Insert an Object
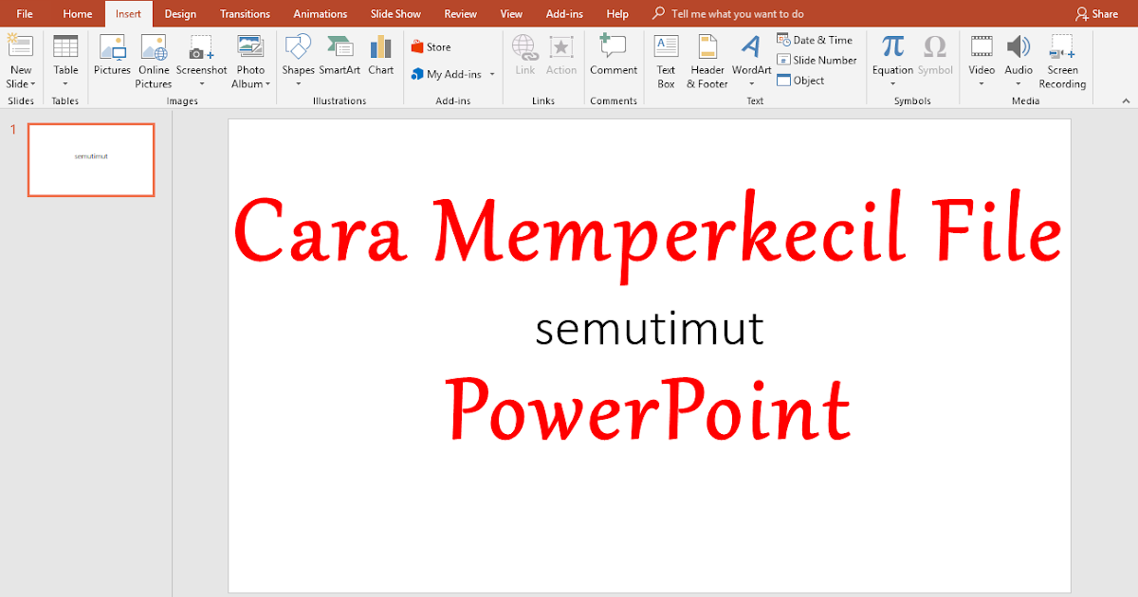1138x597 pixels. [800, 81]
